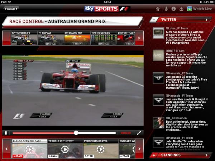The image size is (215, 161).
Task: Open the Onboard clip at 6:21AM
Action: coord(127,149)
